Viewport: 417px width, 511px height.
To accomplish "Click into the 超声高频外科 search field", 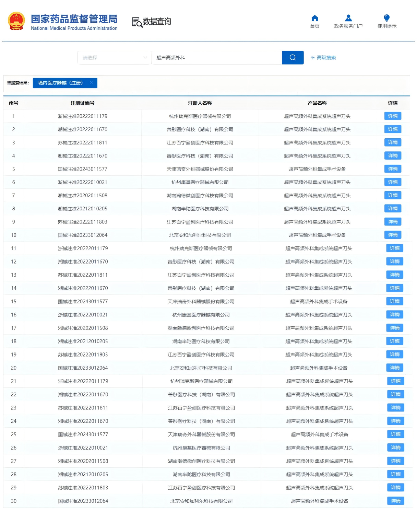I will click(x=216, y=58).
